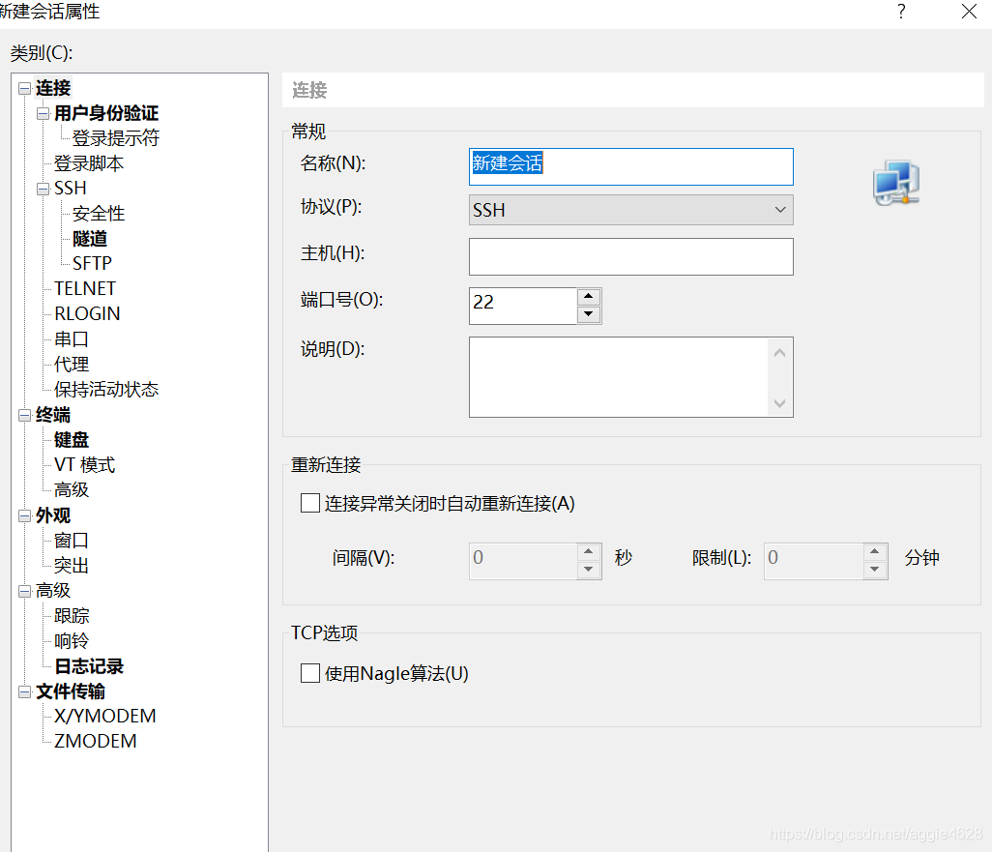
Task: Click the 间隔 down spinner arrow
Action: pyautogui.click(x=589, y=570)
